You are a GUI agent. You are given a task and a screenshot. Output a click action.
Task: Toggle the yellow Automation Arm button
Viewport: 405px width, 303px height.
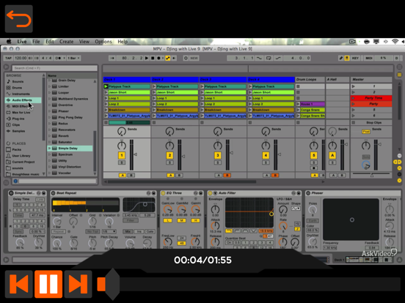pos(168,59)
